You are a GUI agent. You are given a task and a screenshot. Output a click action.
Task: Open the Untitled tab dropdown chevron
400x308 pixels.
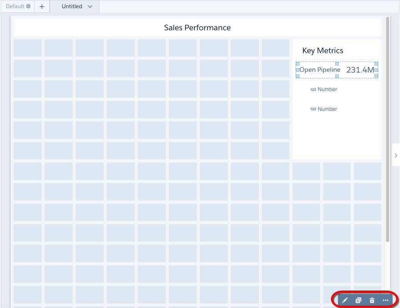tap(89, 6)
